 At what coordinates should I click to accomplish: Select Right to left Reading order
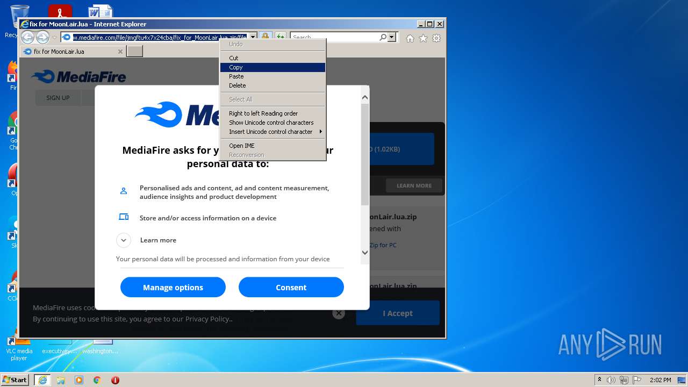point(273,113)
